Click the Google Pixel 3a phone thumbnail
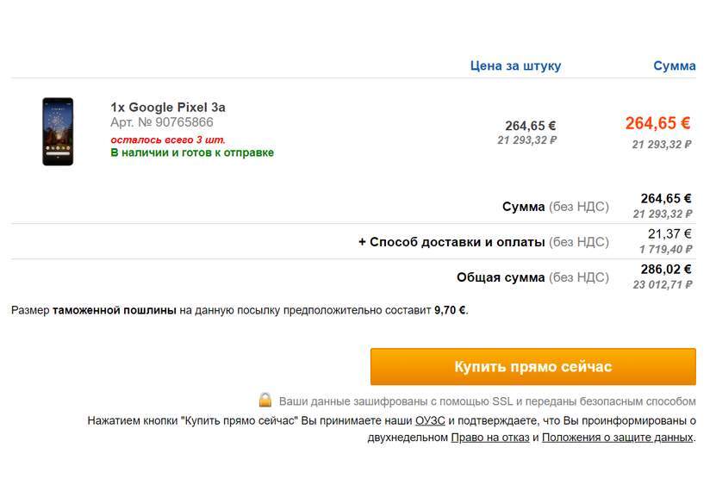The width and height of the screenshot is (716, 497). pos(58,131)
